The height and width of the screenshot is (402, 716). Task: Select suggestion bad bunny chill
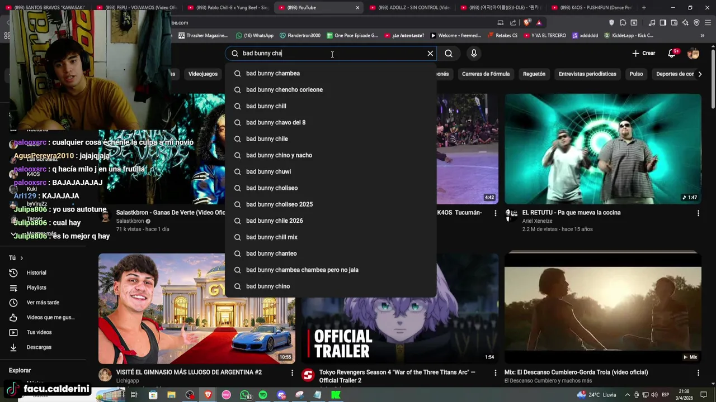click(331, 106)
